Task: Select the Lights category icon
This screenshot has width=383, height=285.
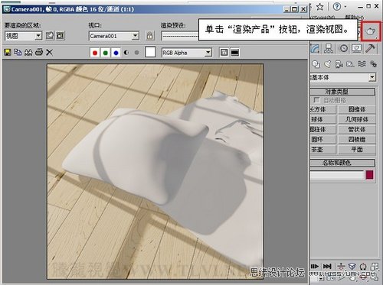Action: [x=328, y=64]
